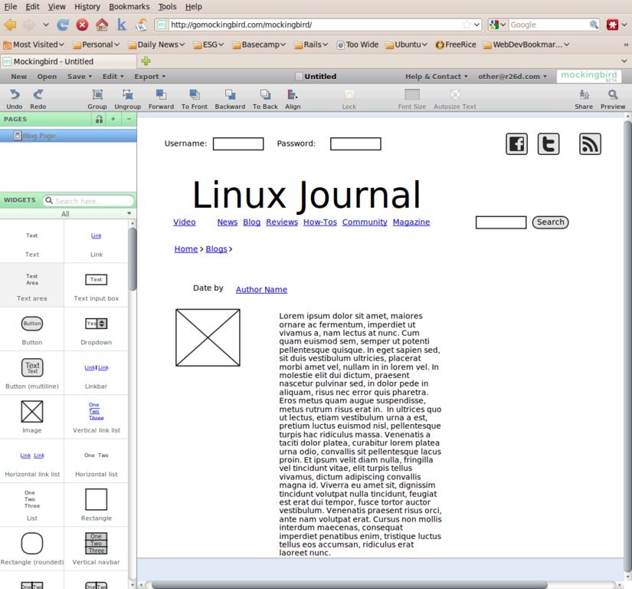This screenshot has width=632, height=589.
Task: Open the Help & Contact dropdown
Action: (437, 77)
